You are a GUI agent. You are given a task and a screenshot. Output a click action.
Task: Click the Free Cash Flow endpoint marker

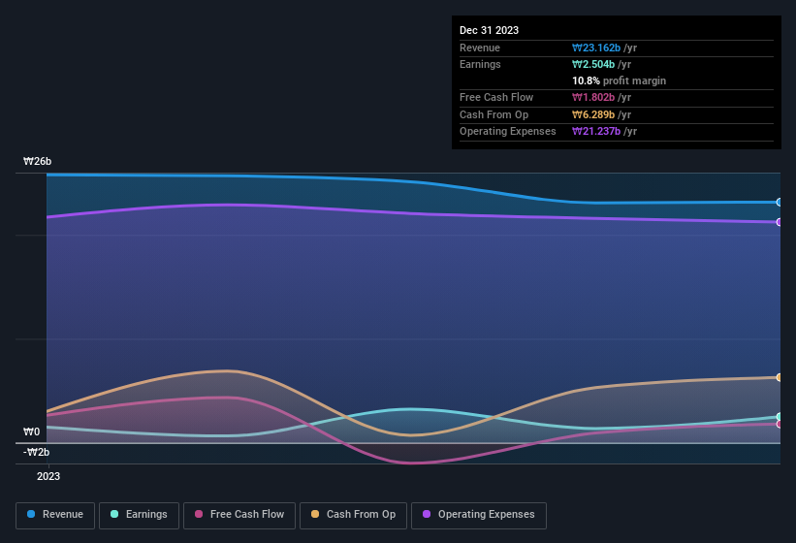(780, 425)
